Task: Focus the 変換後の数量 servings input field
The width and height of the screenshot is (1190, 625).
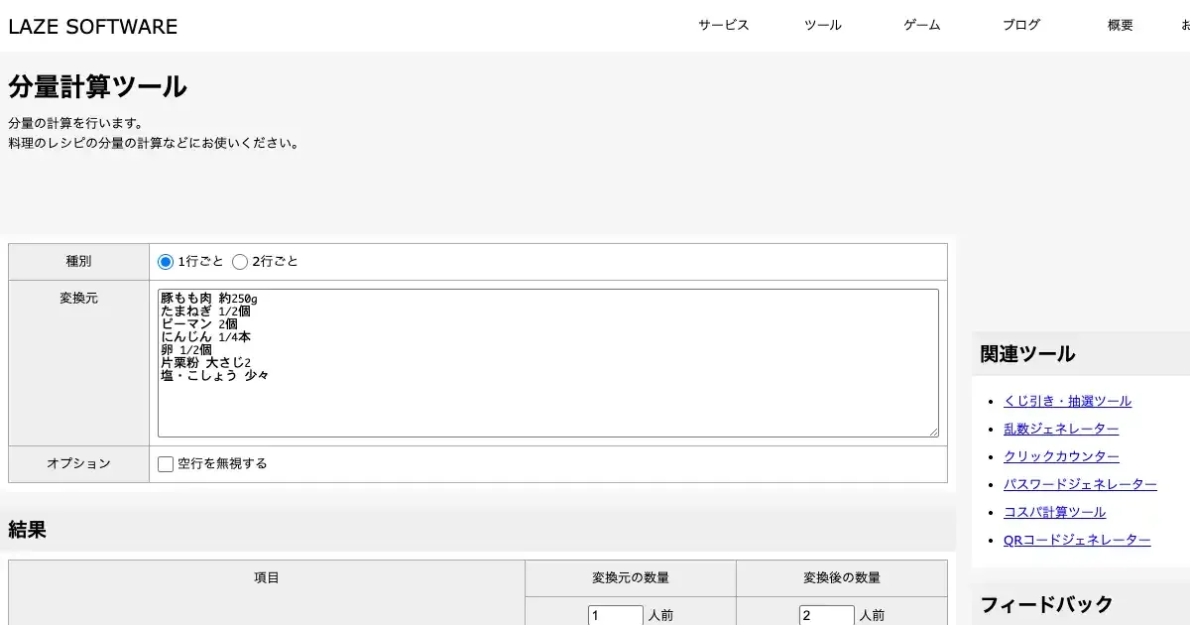Action: click(x=826, y=615)
